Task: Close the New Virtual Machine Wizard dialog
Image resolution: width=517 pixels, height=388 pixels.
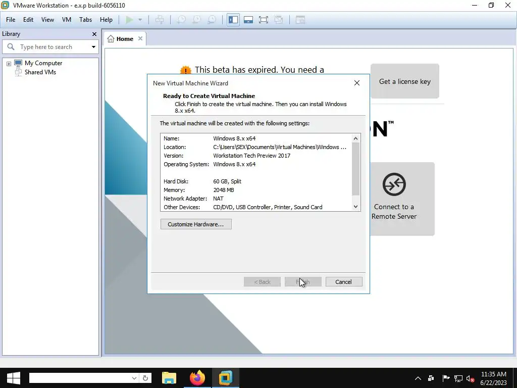Action: 357,83
